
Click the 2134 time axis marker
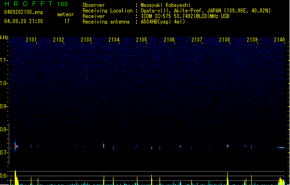tap(114, 40)
